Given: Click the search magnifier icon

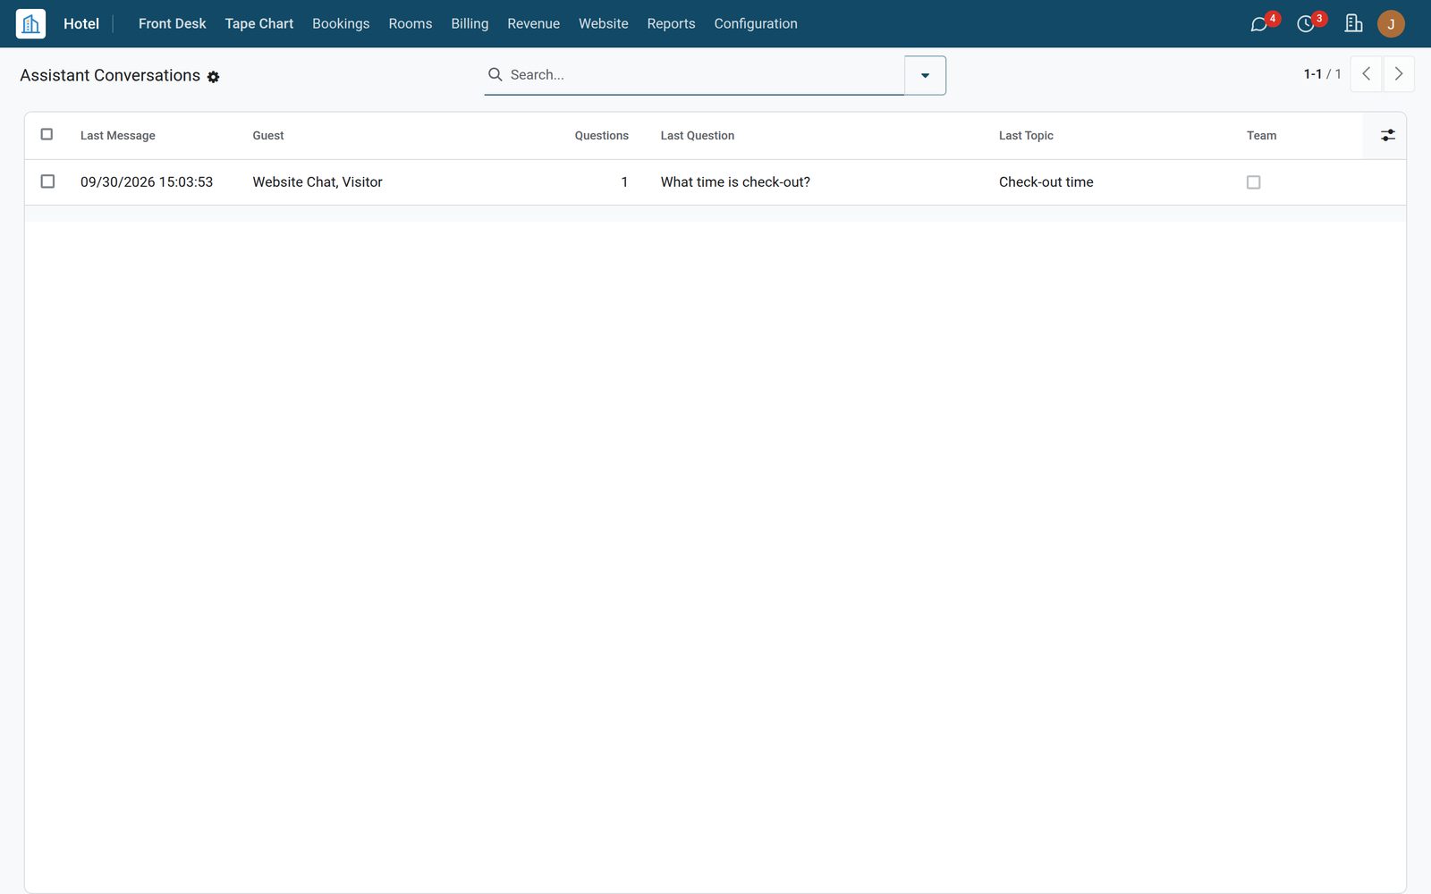Looking at the screenshot, I should [495, 74].
